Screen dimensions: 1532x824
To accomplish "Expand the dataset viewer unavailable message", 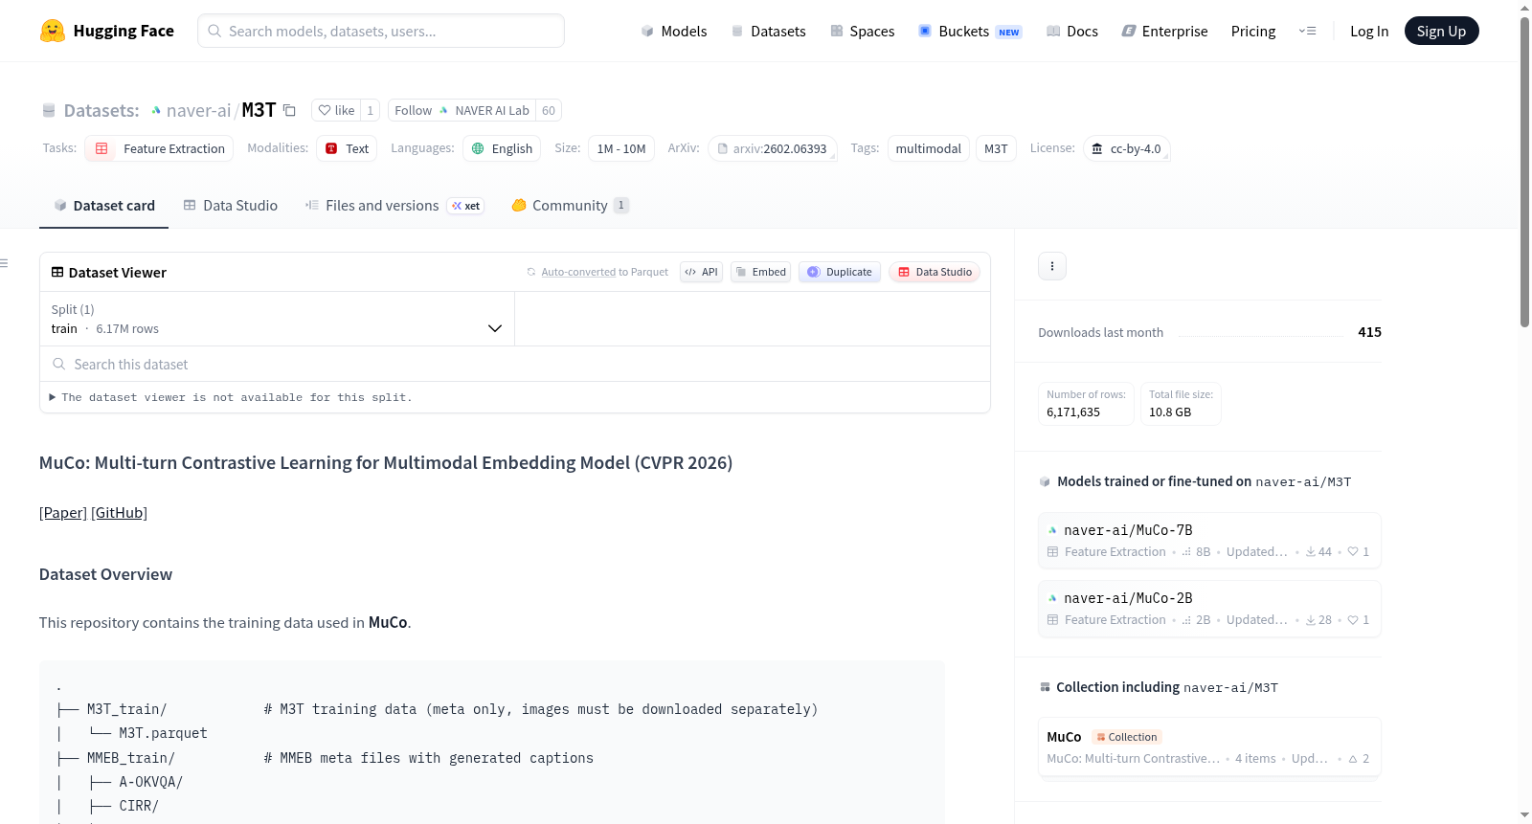I will point(230,397).
